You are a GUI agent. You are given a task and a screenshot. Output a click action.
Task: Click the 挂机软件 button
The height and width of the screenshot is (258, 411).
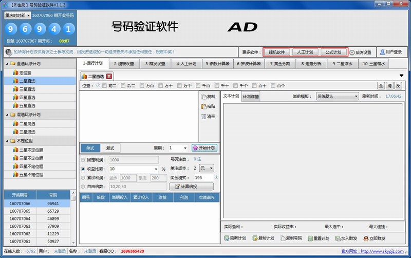tap(277, 52)
